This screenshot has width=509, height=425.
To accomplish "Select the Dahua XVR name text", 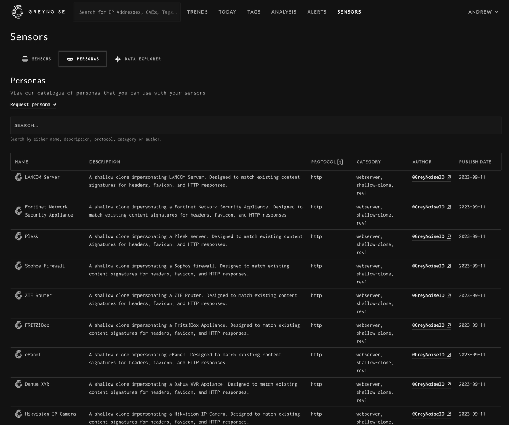I will coord(37,384).
